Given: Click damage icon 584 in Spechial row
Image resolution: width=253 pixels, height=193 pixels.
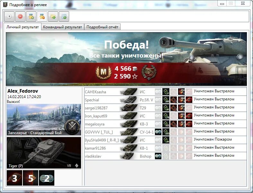Looking at the screenshot, I should coord(181,100).
